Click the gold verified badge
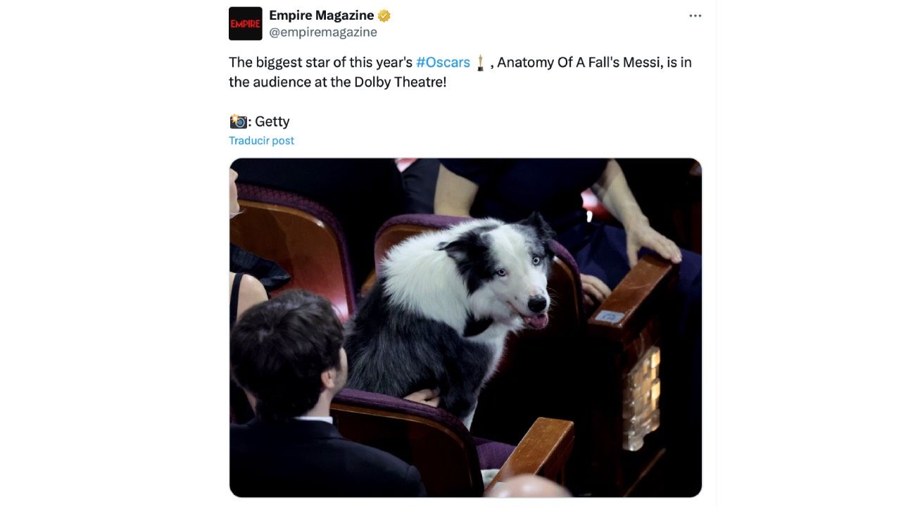This screenshot has width=901, height=507. (384, 15)
